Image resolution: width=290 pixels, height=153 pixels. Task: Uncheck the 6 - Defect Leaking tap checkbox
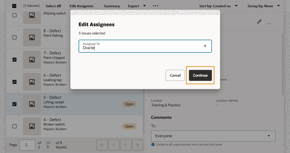coord(14,82)
